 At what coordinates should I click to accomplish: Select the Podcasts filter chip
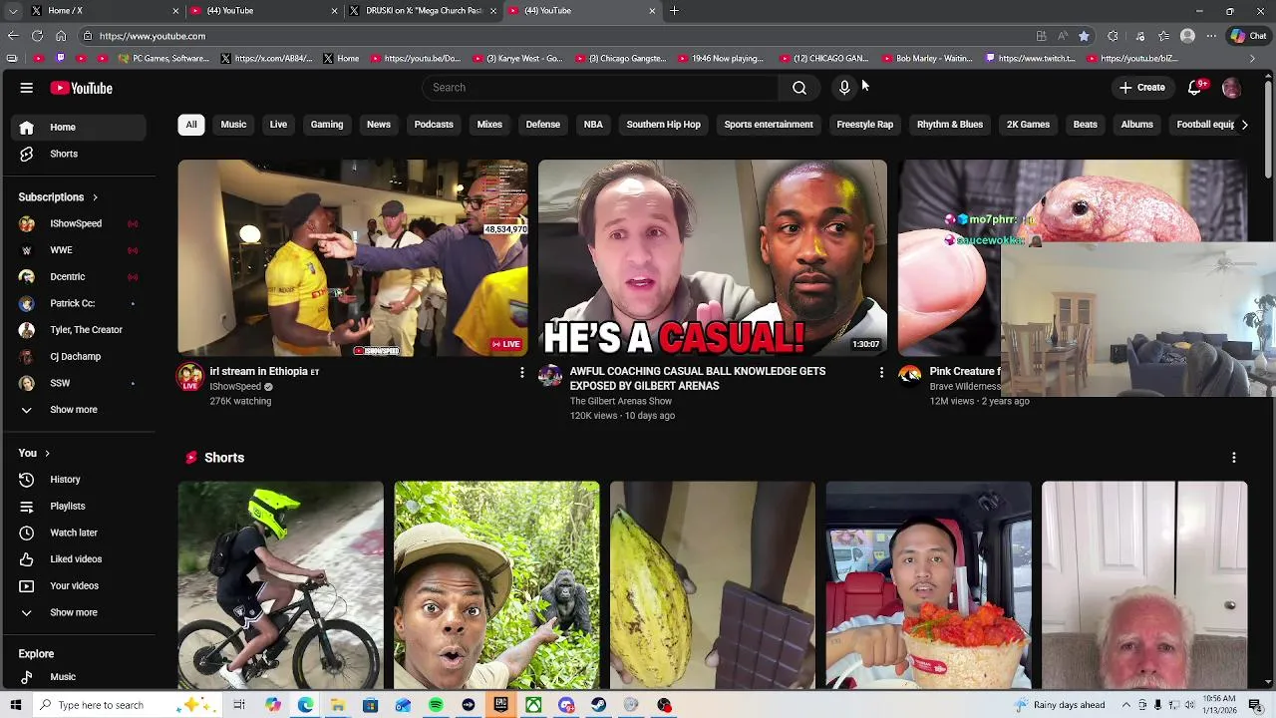point(434,125)
